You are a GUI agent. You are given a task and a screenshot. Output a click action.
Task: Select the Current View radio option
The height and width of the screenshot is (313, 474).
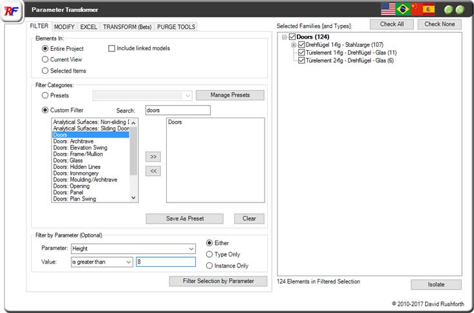click(45, 59)
